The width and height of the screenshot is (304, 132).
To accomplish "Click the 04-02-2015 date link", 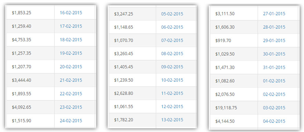I will tap(274, 121).
